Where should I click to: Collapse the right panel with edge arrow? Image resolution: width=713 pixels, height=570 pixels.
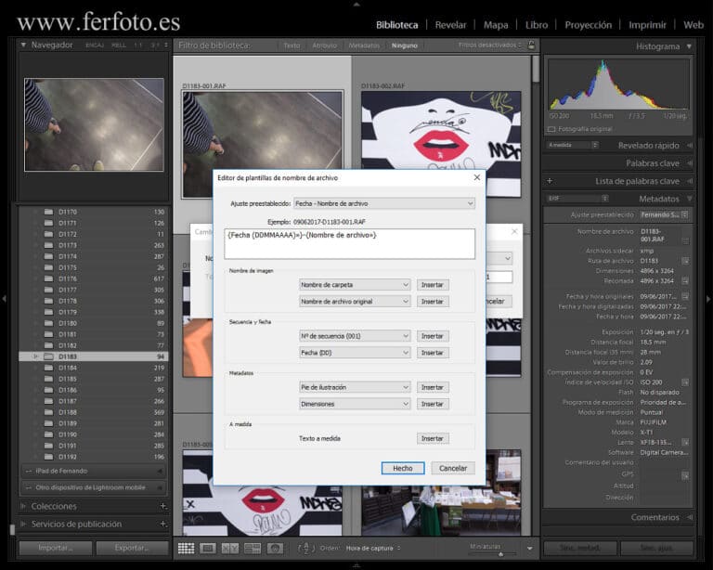(708, 299)
